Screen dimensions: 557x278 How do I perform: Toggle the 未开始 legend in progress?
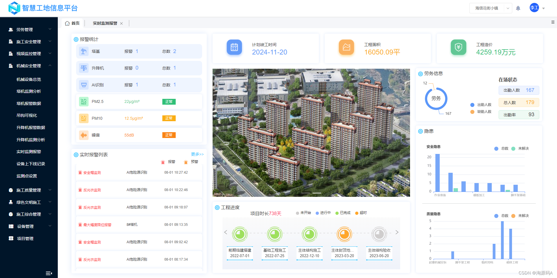point(303,213)
